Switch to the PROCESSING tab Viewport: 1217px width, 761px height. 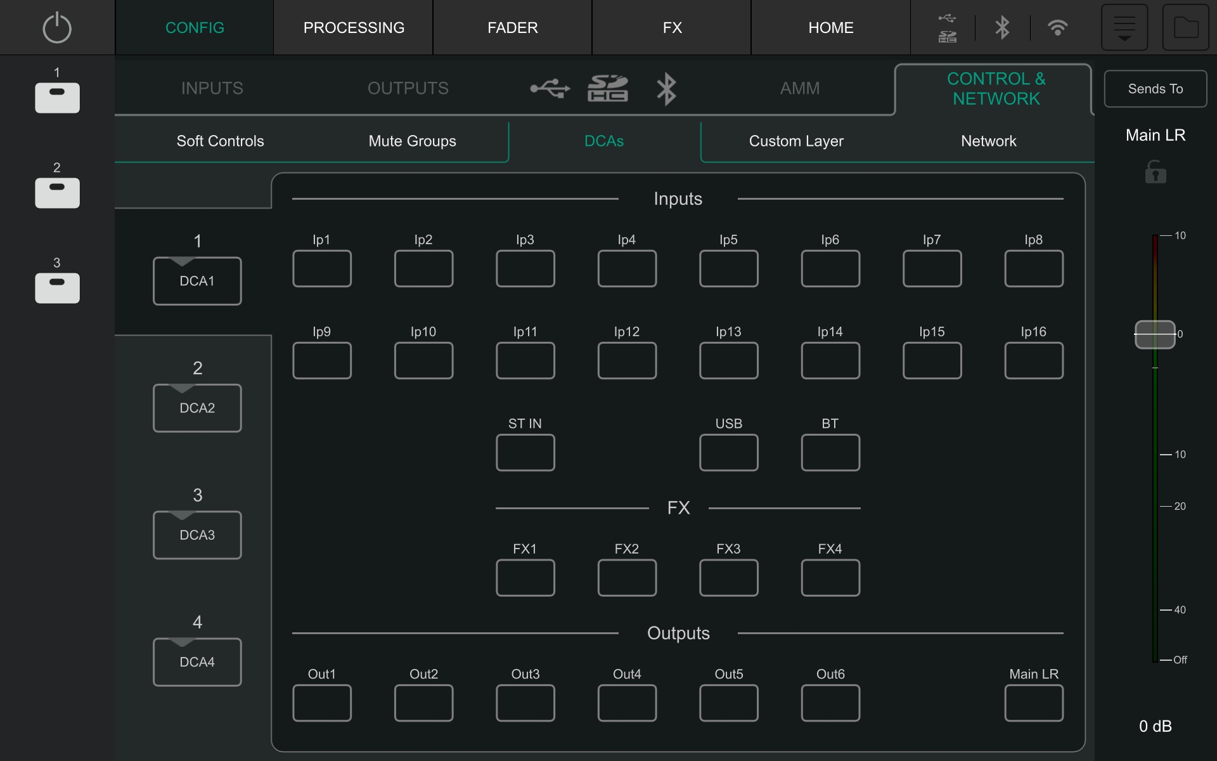pyautogui.click(x=354, y=28)
